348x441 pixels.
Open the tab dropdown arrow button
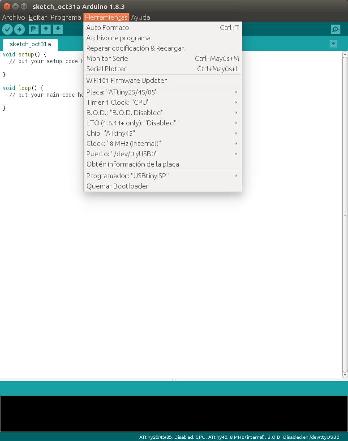[333, 43]
